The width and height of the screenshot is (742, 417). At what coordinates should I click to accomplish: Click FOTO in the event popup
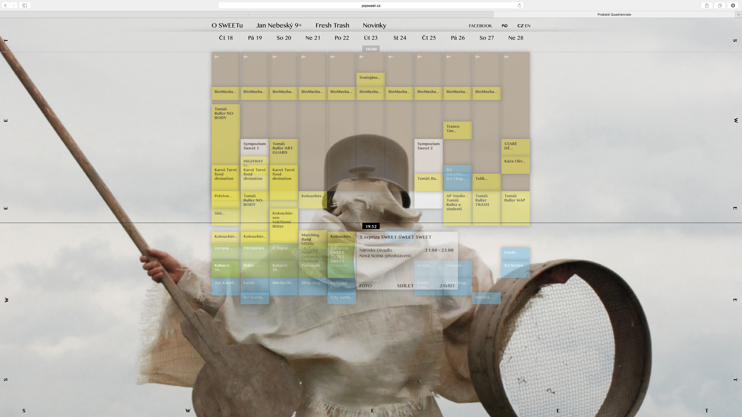[x=365, y=286]
